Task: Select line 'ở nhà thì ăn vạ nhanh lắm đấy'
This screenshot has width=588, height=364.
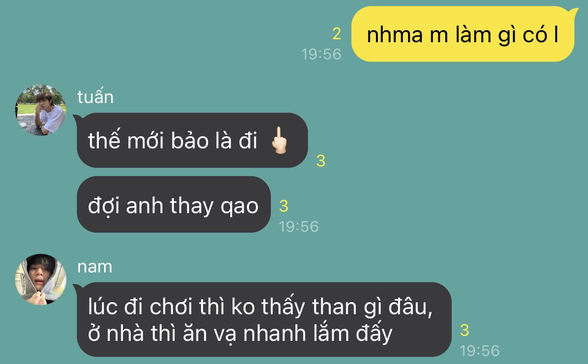Action: coord(240,333)
